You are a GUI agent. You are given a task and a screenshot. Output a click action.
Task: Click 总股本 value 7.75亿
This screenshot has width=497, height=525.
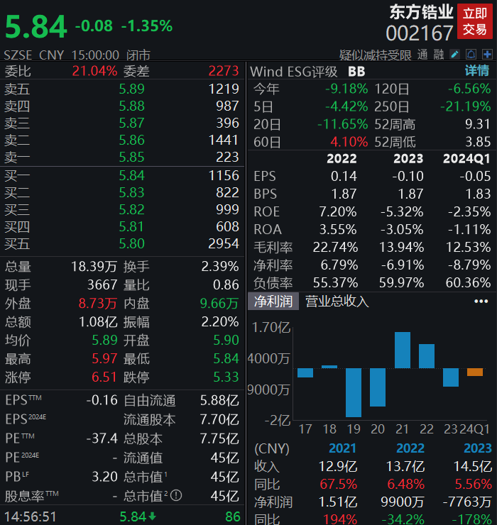click(x=219, y=439)
